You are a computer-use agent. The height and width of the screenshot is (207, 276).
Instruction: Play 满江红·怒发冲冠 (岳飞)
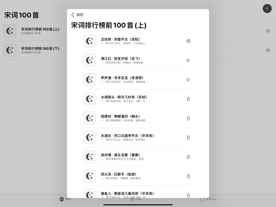(188, 60)
